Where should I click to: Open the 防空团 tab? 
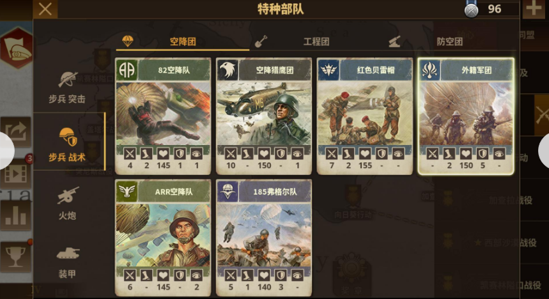[x=449, y=42]
